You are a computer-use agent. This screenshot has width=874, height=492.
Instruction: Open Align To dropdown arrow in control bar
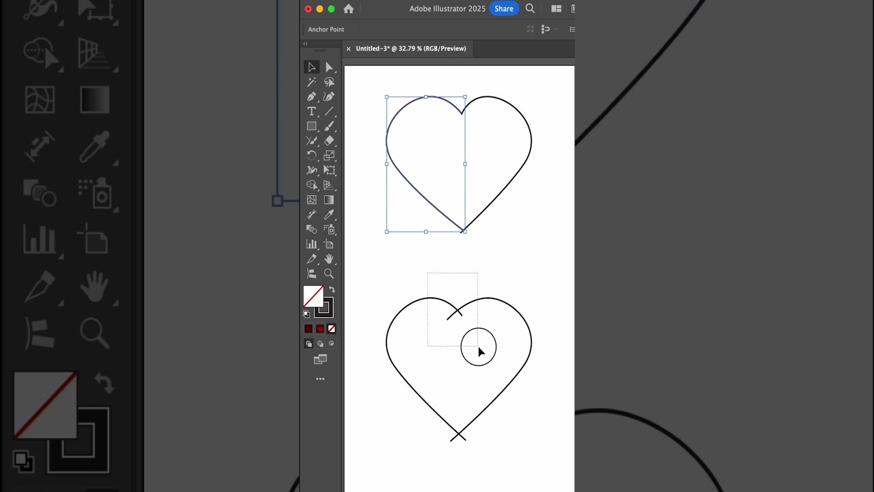pos(556,29)
